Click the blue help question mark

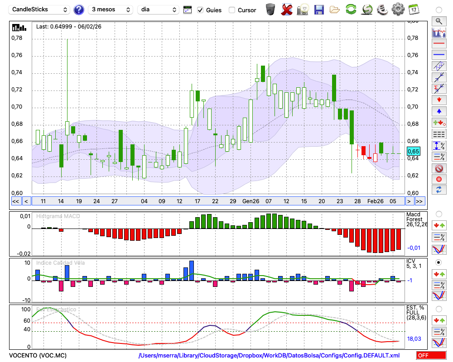tap(79, 10)
